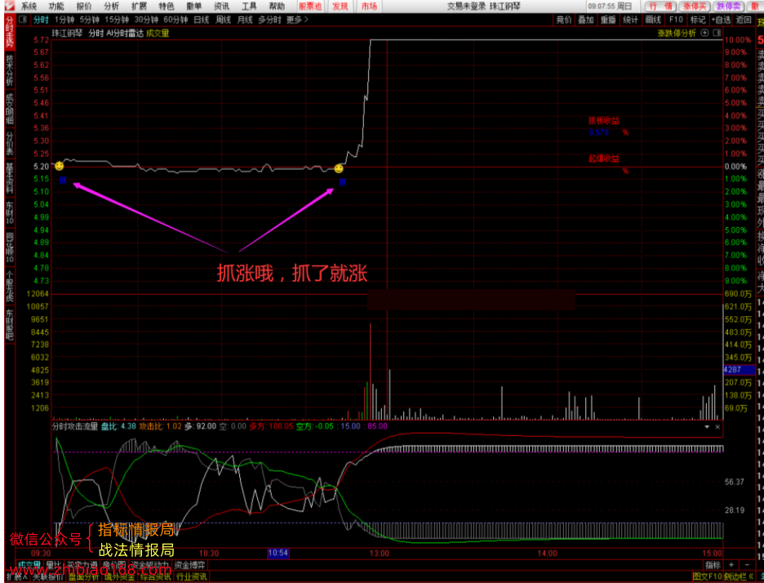Click the 跌停卖 button
The image size is (764, 583).
tap(728, 7)
